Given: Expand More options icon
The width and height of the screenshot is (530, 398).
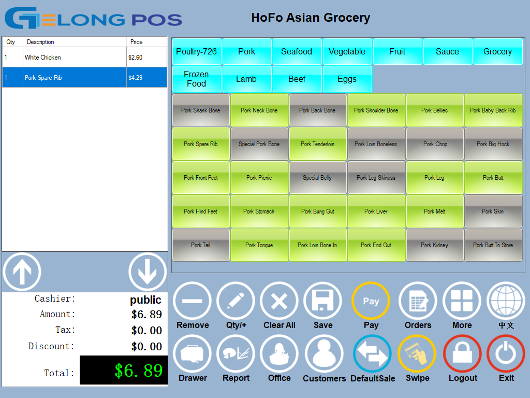Looking at the screenshot, I should (462, 301).
